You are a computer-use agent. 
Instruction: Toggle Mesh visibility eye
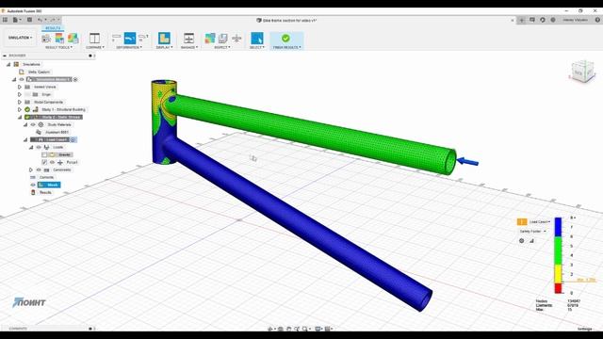pos(33,185)
